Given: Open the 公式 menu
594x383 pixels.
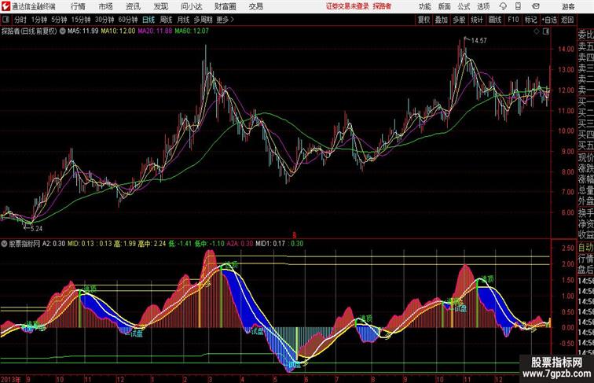Looking at the screenshot, I should click(464, 6).
